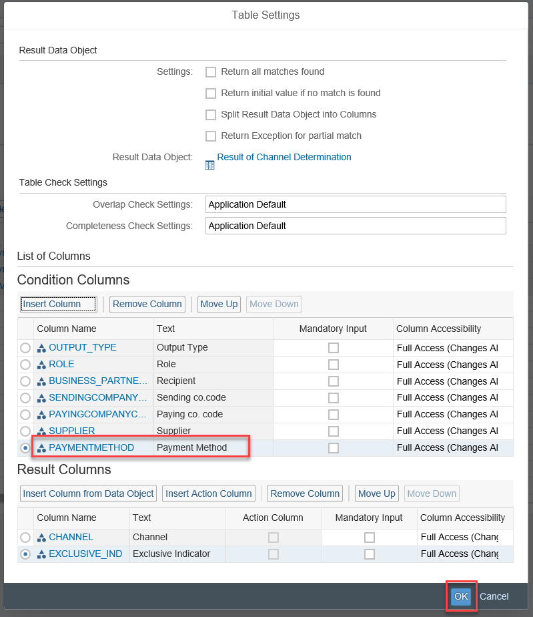Screen dimensions: 533x617
Task: Click the icon beside CHANNEL result column
Action: [41, 538]
